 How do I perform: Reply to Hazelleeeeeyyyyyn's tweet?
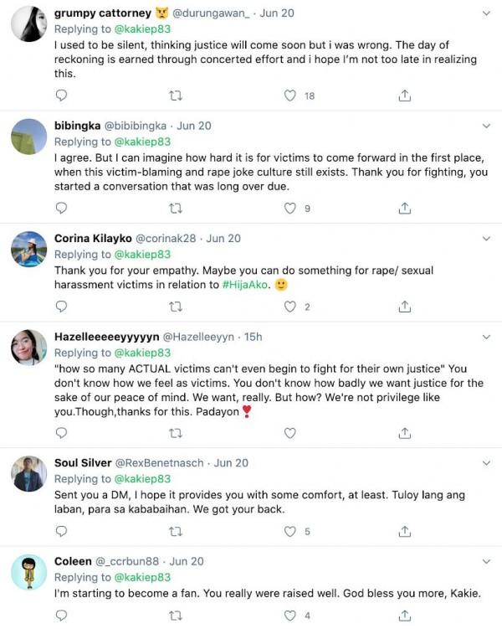[61, 433]
